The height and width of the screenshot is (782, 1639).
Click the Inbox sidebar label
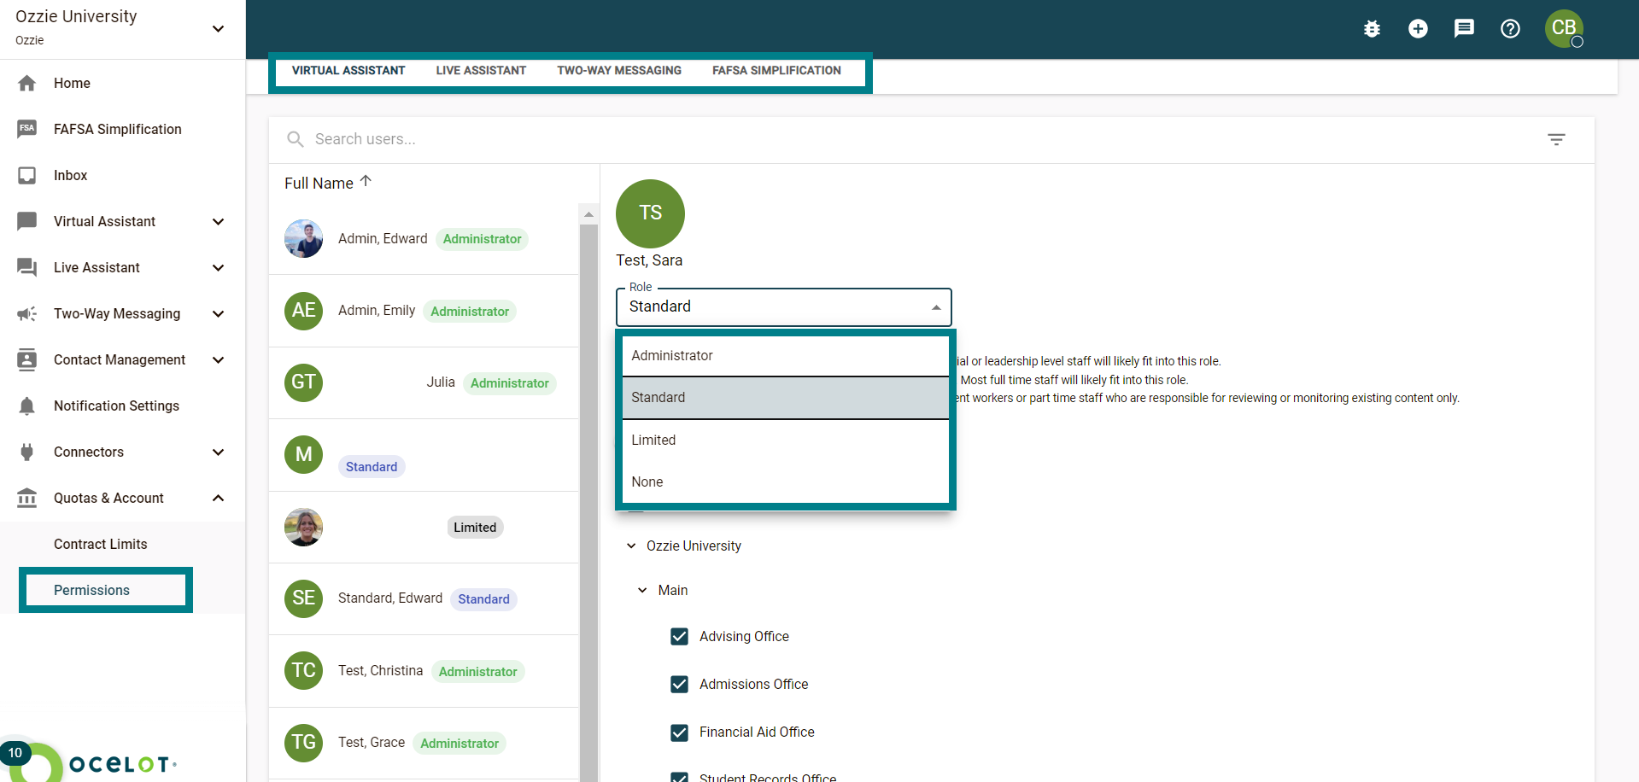coord(70,175)
